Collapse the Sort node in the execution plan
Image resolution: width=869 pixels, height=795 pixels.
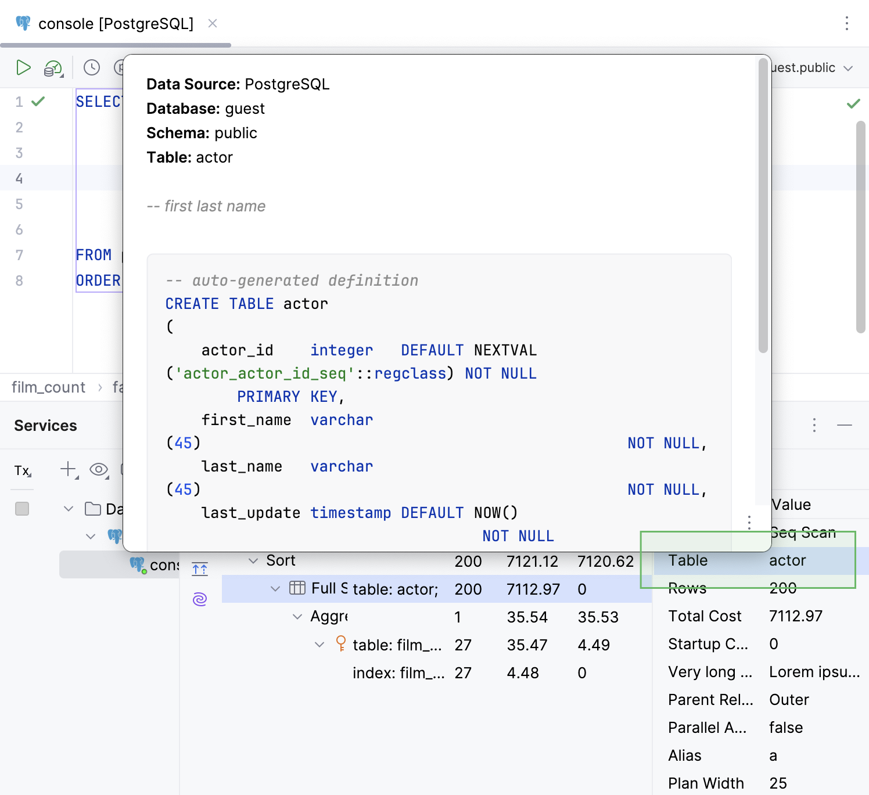click(253, 560)
